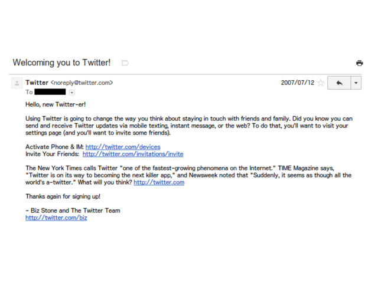
Task: Open the twitter.com/devices link
Action: pos(123,147)
